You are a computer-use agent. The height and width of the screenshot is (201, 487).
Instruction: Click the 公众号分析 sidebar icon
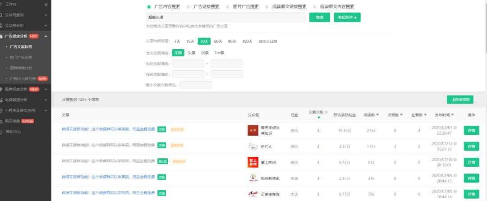pos(1,25)
